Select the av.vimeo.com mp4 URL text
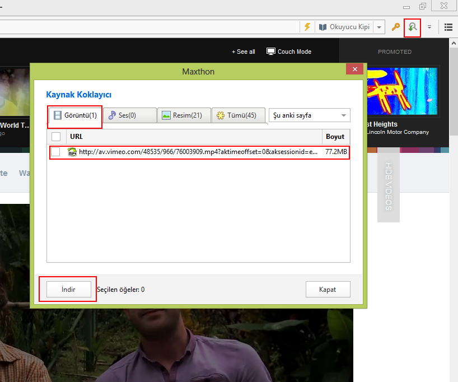Image resolution: width=458 pixels, height=382 pixels. coord(198,152)
